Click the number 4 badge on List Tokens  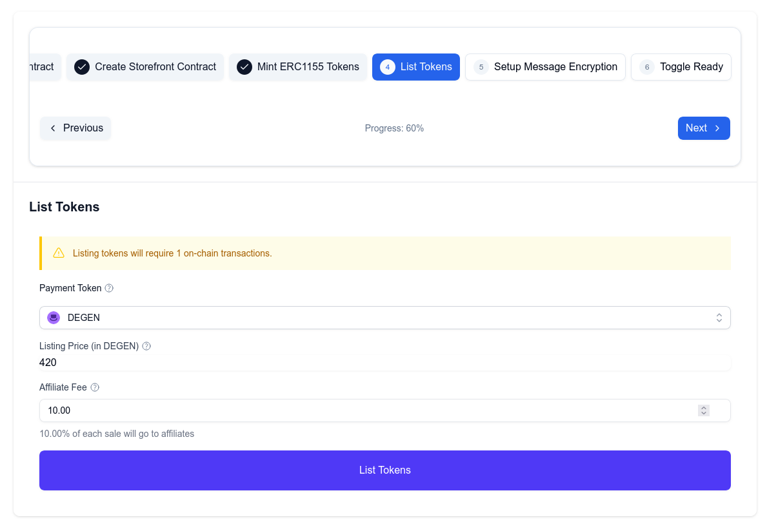pos(388,66)
